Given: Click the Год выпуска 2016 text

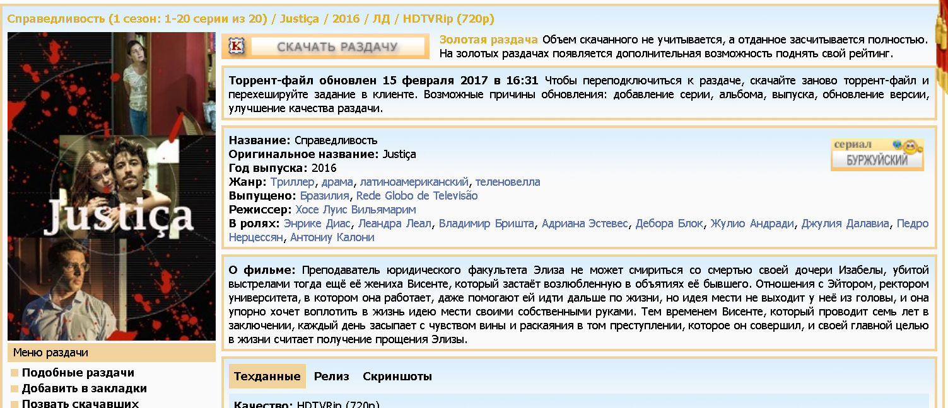Looking at the screenshot, I should [x=283, y=168].
